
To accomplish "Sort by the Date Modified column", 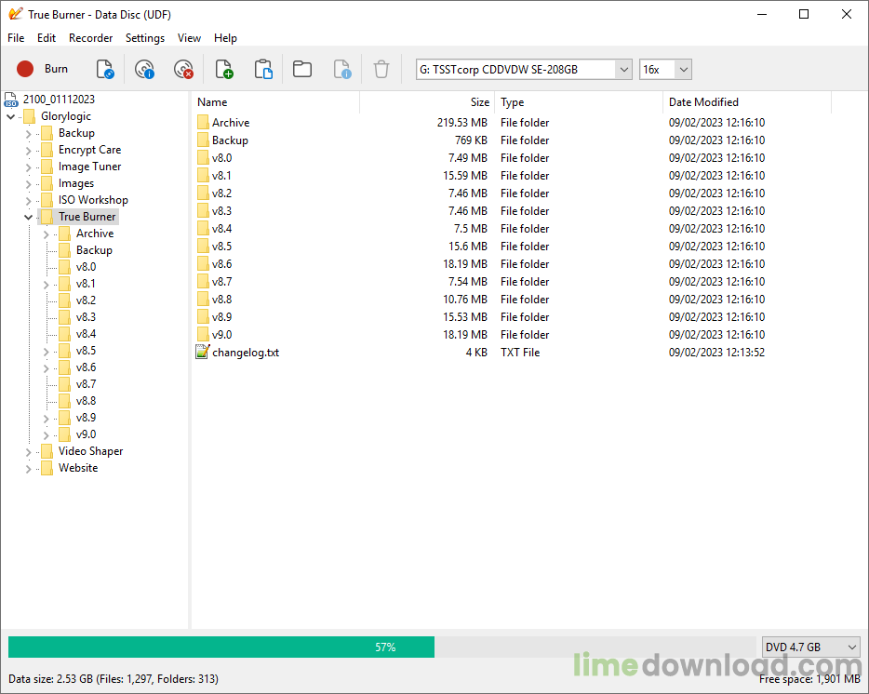I will pos(747,102).
